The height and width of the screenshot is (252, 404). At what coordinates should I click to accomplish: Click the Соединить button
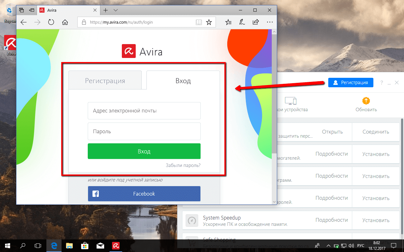click(x=376, y=132)
